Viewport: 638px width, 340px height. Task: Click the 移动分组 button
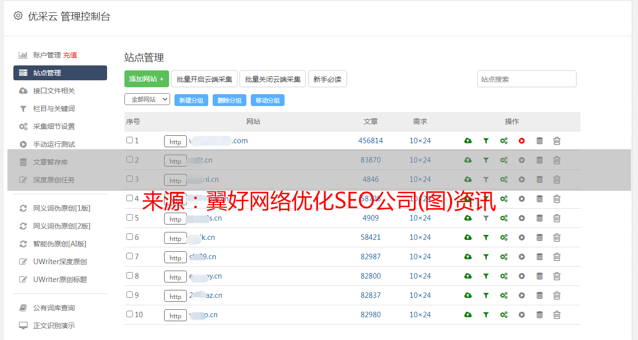coord(268,100)
